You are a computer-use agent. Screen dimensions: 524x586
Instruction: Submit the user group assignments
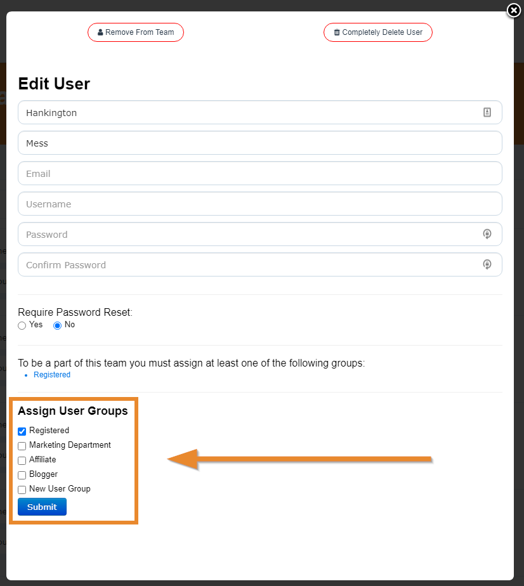[42, 507]
